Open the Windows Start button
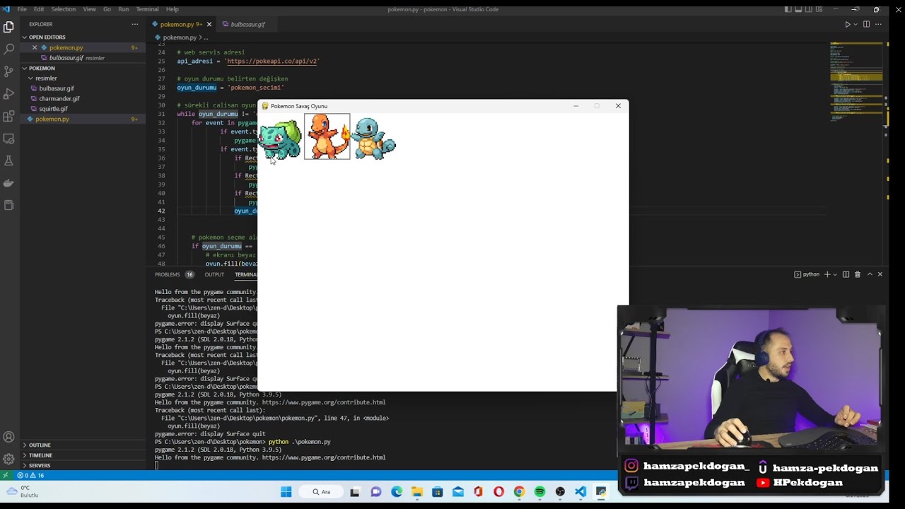This screenshot has width=905, height=509. [x=286, y=492]
